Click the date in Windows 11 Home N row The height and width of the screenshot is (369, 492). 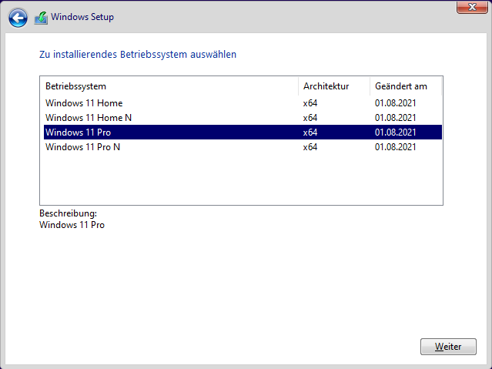pos(396,118)
